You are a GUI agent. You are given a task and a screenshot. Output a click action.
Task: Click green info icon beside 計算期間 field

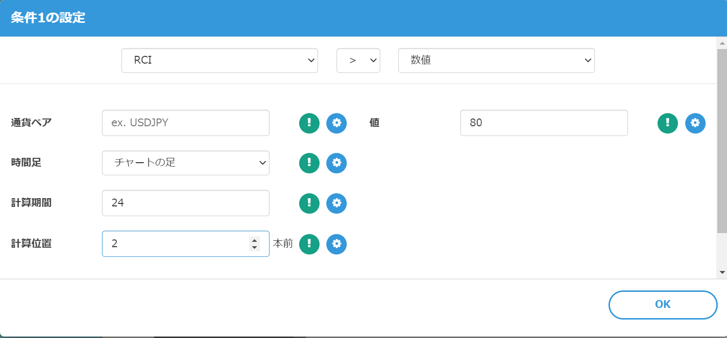309,203
